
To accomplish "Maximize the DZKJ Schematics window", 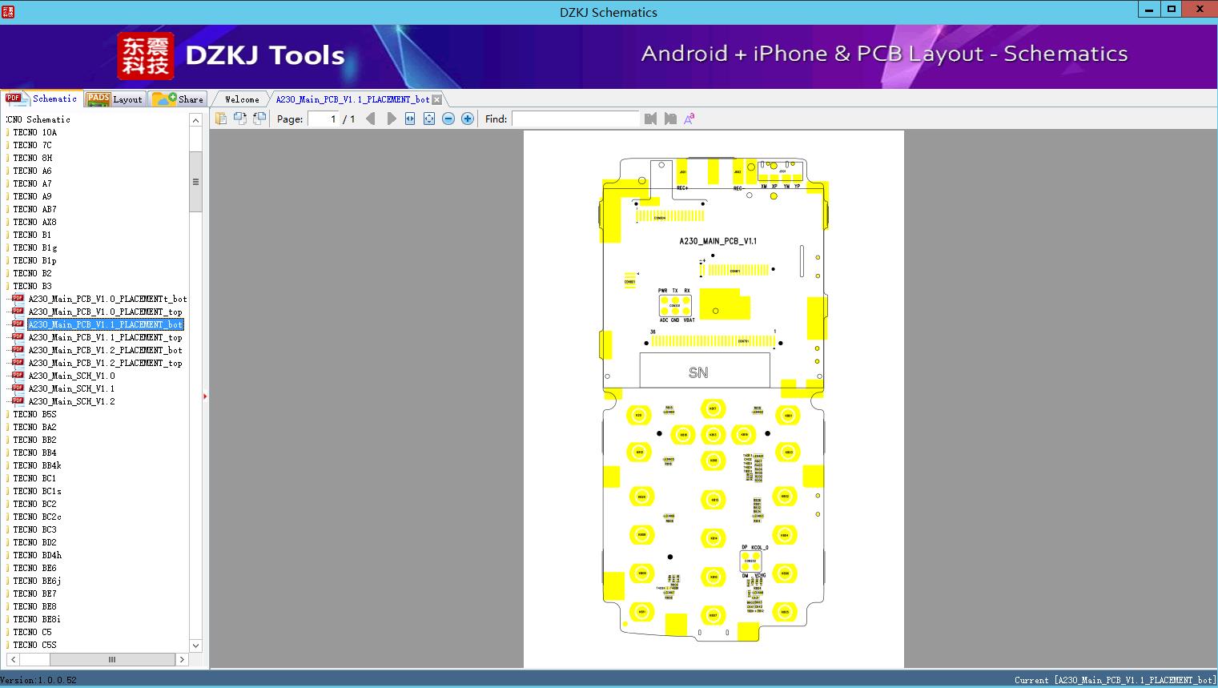I will pos(1172,10).
